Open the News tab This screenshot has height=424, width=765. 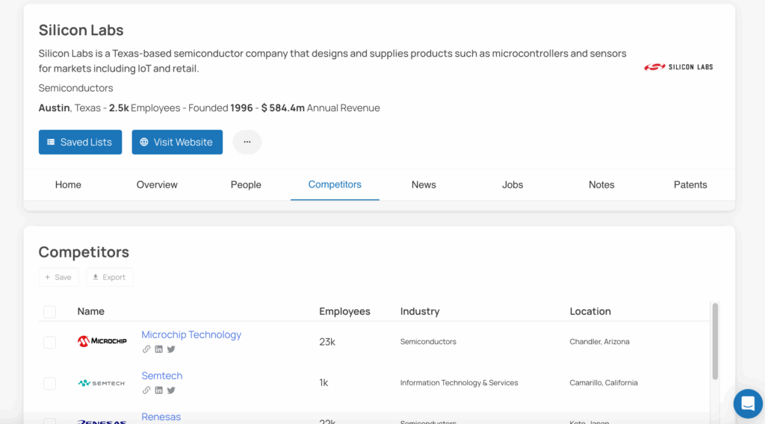click(x=424, y=185)
